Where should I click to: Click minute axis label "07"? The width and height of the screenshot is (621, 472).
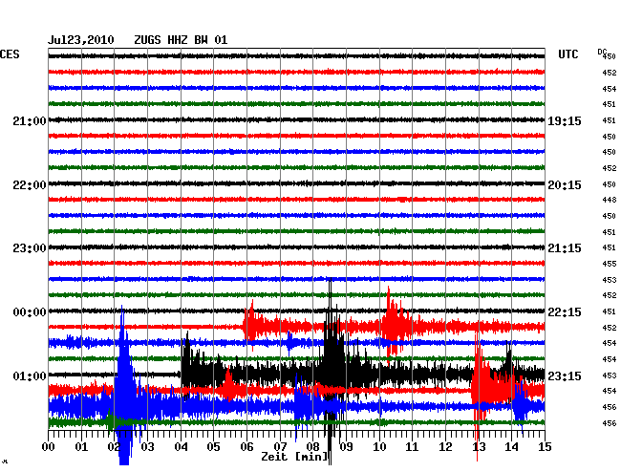coord(280,447)
